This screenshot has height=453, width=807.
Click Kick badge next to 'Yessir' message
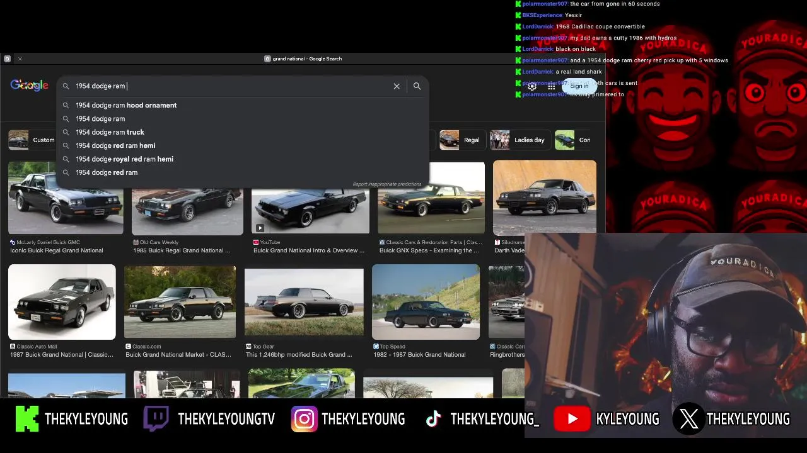click(518, 15)
